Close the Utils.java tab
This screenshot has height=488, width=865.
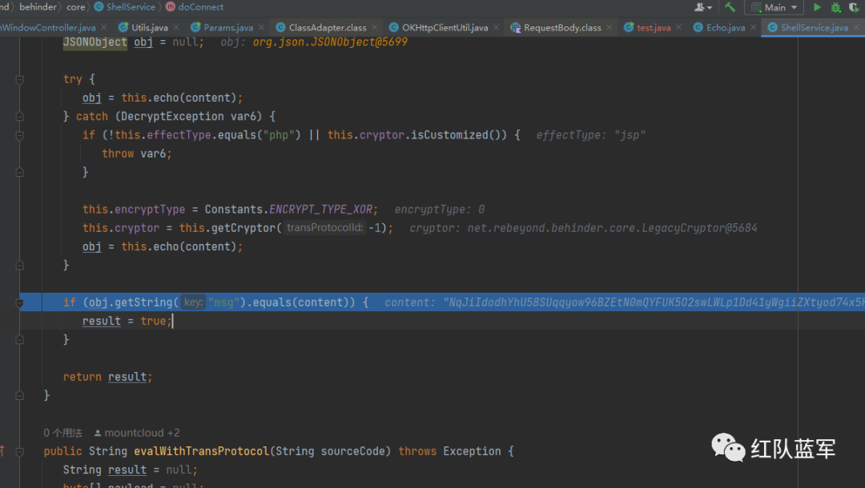pos(176,27)
